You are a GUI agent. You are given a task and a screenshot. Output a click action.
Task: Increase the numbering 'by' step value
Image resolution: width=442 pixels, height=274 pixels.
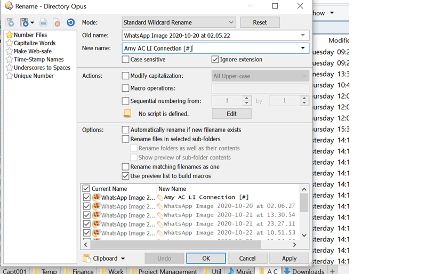pyautogui.click(x=304, y=98)
